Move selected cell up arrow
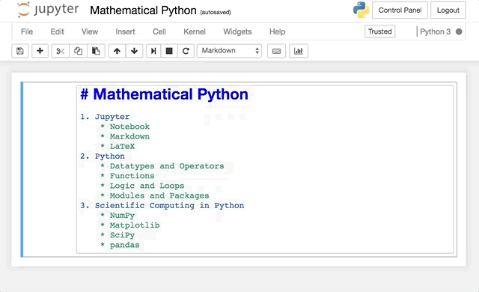Screen dimensions: 479x292 117,51
